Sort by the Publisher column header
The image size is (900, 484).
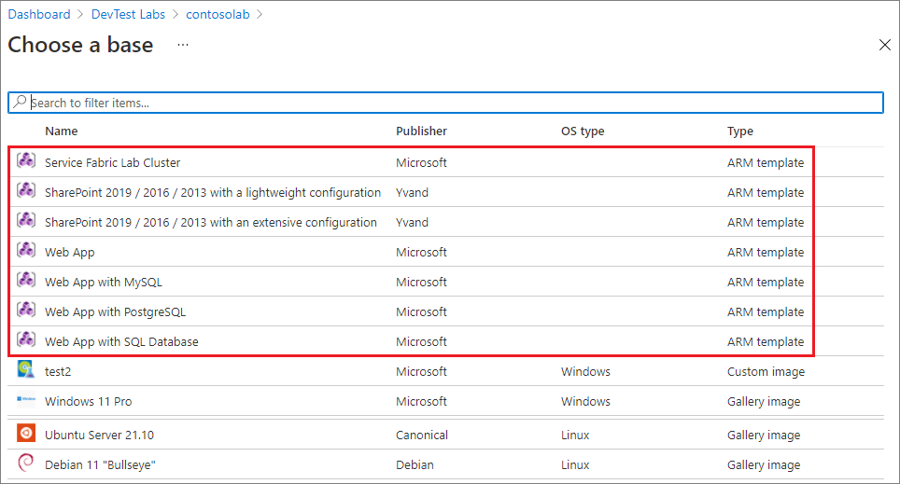click(x=421, y=131)
